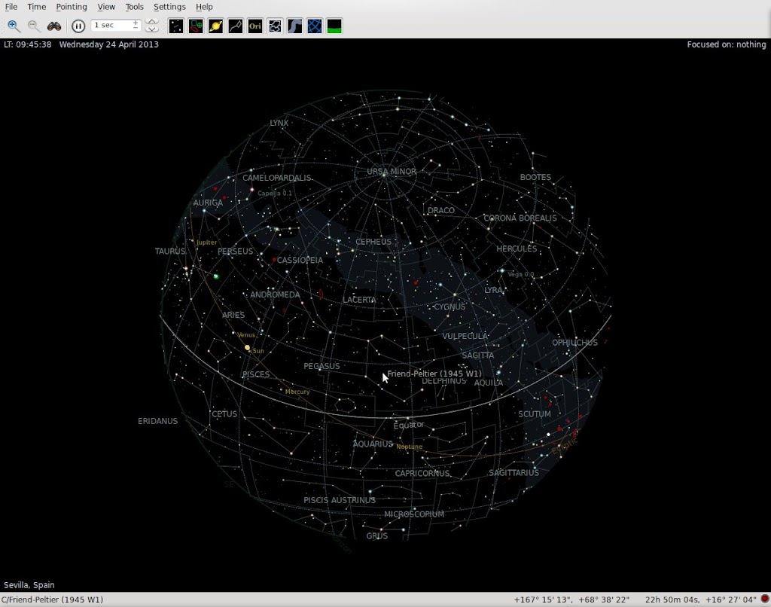Toggle opaque ground horizon icon
Viewport: 771px width, 607px height.
tap(334, 26)
